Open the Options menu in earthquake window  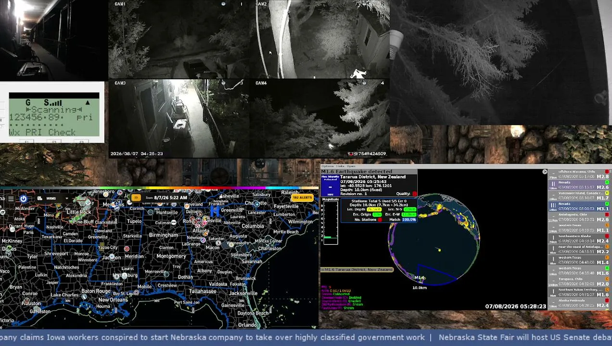[x=327, y=166]
